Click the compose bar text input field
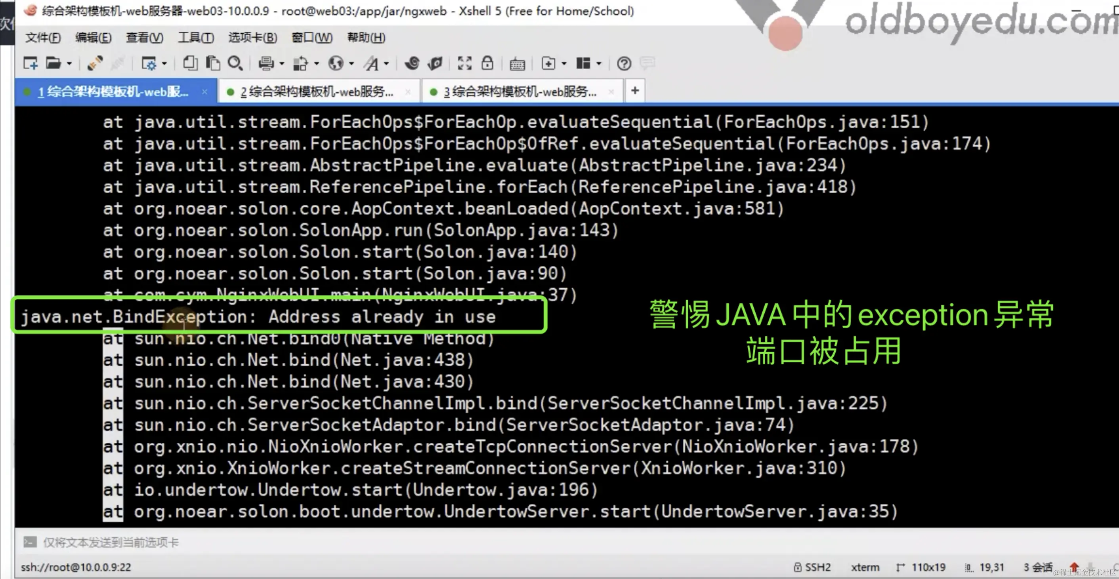The image size is (1119, 579). 348,542
